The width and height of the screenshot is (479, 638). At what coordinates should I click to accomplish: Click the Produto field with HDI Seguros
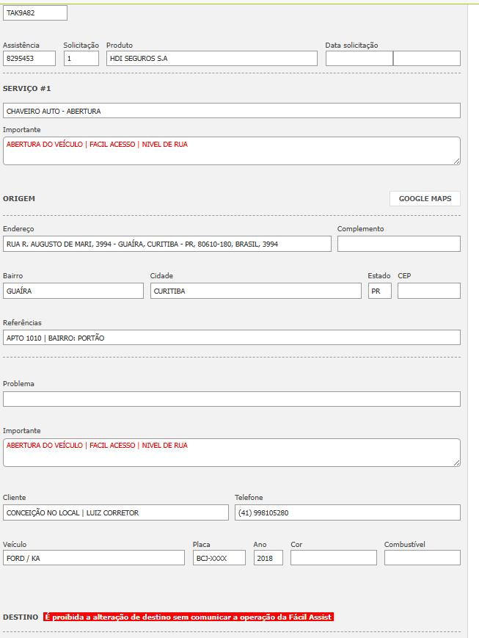tap(212, 59)
